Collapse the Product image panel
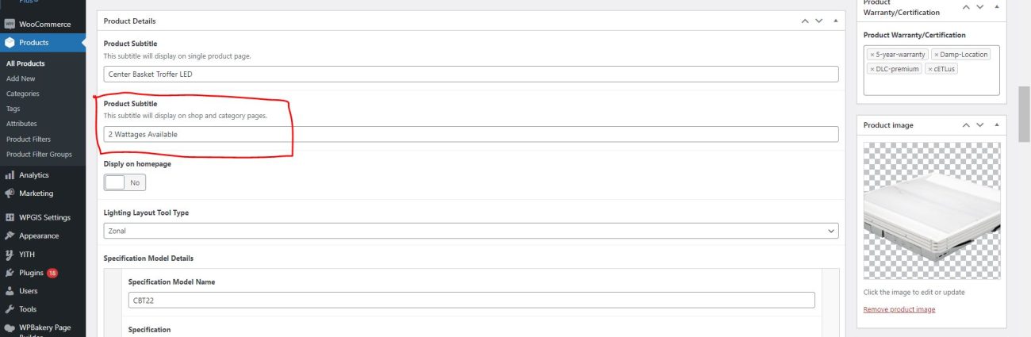Image resolution: width=1031 pixels, height=337 pixels. 996,125
